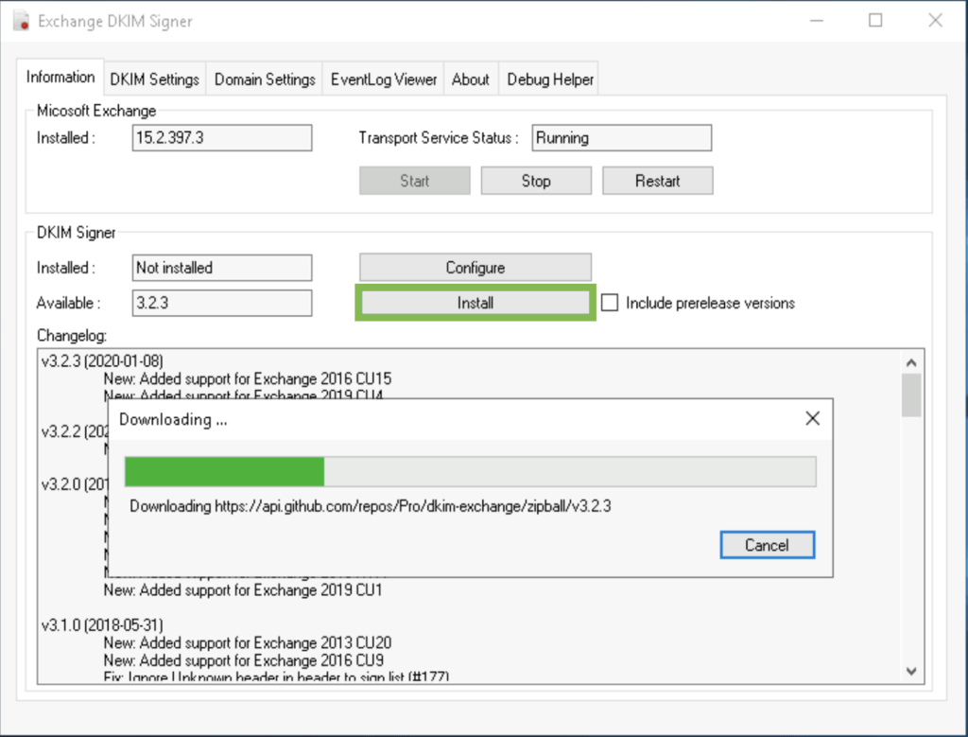
Task: Stop the Transport Service
Action: [x=536, y=180]
